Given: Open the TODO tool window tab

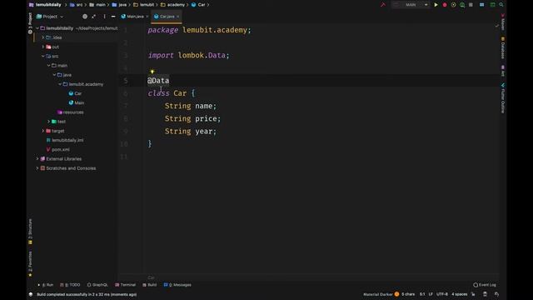Looking at the screenshot, I should click(70, 285).
